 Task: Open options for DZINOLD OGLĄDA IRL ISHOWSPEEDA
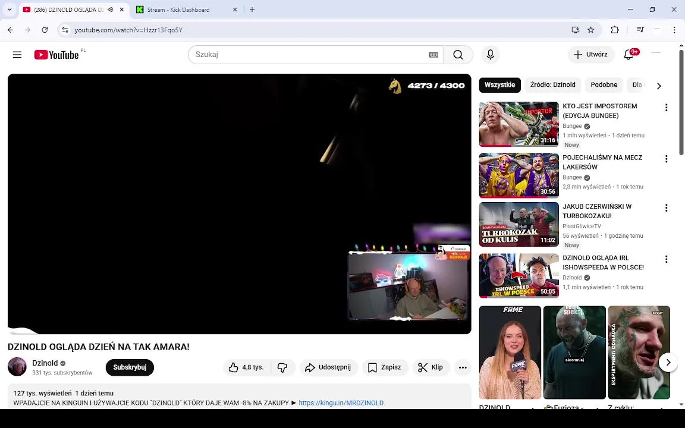(666, 259)
